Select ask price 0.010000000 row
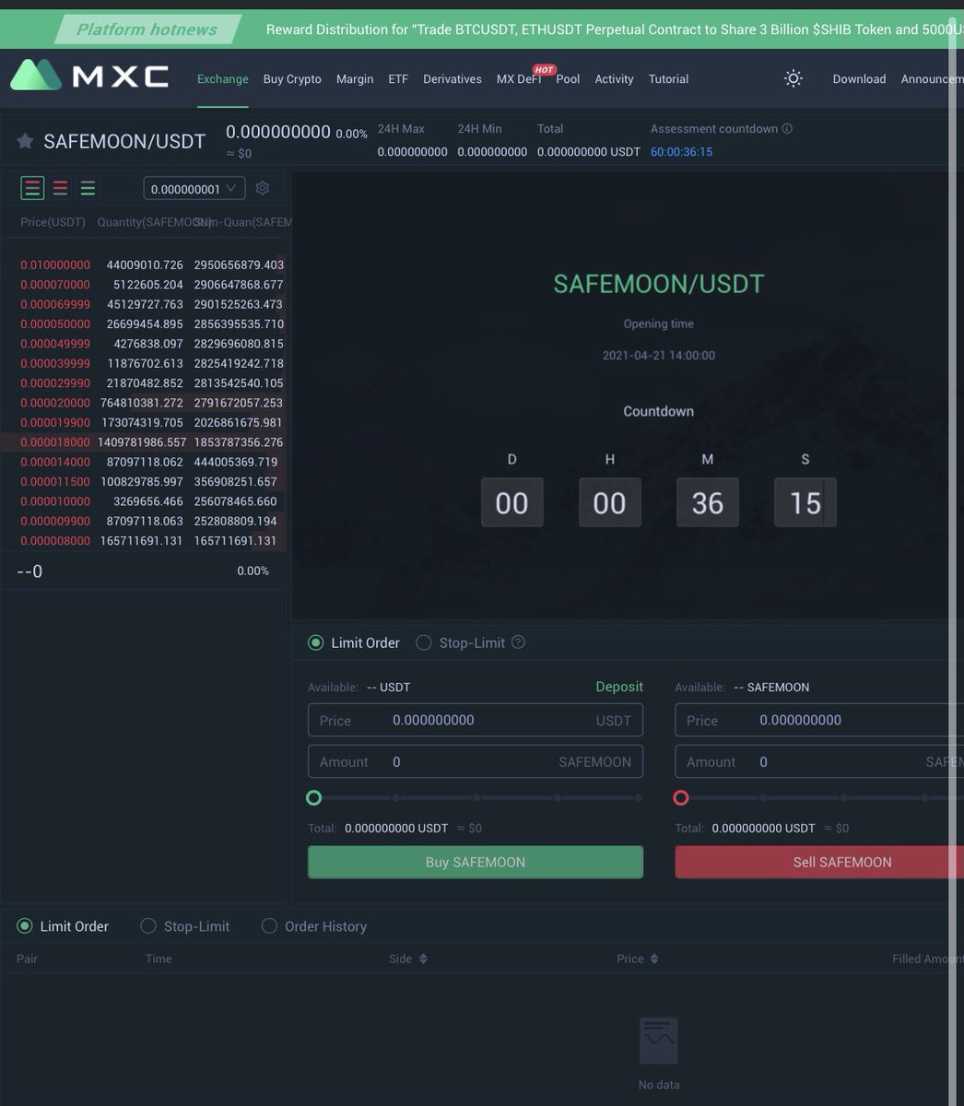The width and height of the screenshot is (964, 1106). point(144,265)
